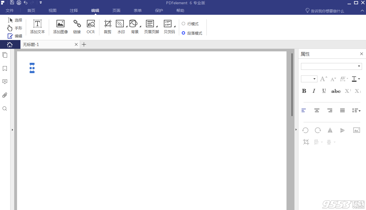
Task: Go to the home tab icon
Action: (10, 45)
